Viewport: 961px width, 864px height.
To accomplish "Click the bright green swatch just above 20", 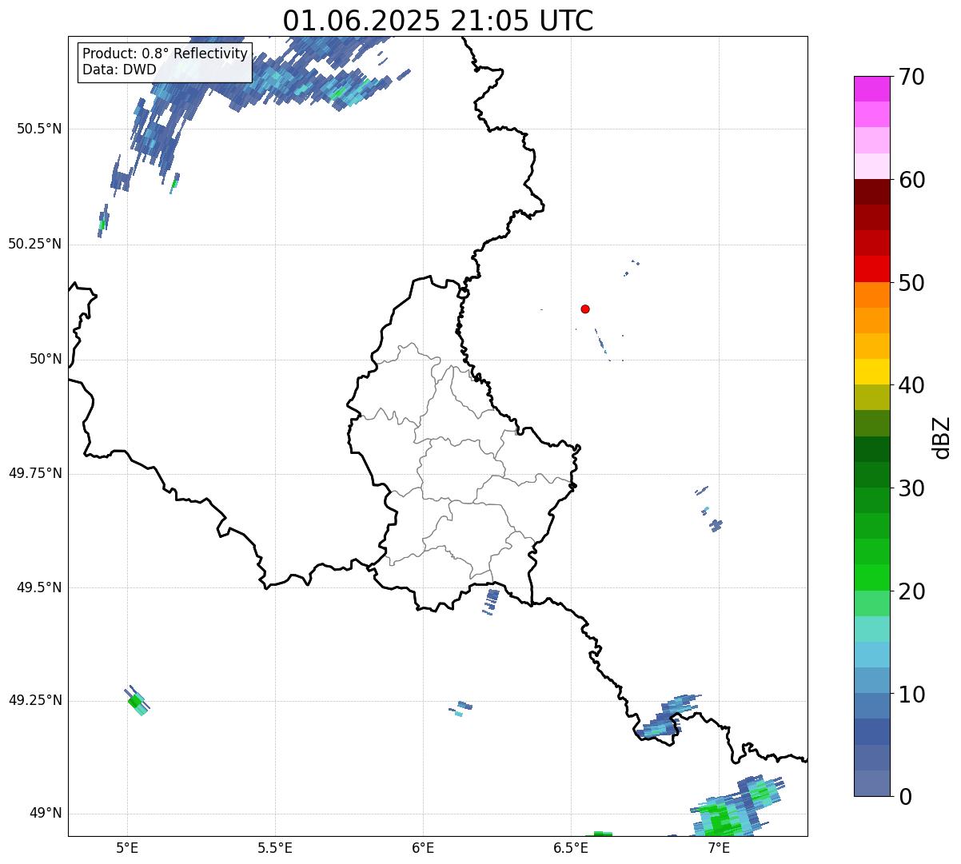I will click(872, 578).
